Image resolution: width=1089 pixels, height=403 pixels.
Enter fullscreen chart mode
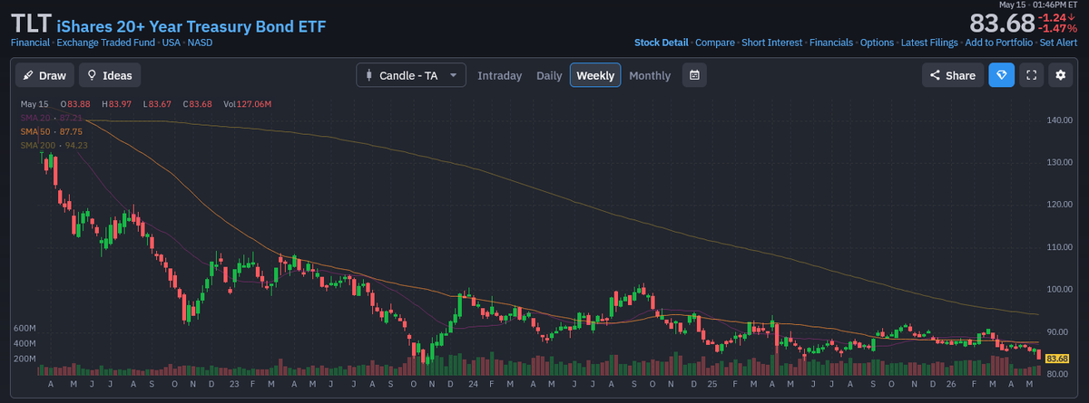click(1030, 75)
